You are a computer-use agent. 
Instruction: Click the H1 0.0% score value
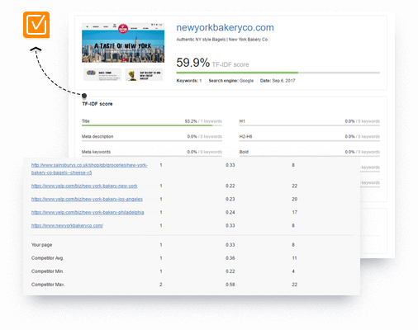(349, 121)
